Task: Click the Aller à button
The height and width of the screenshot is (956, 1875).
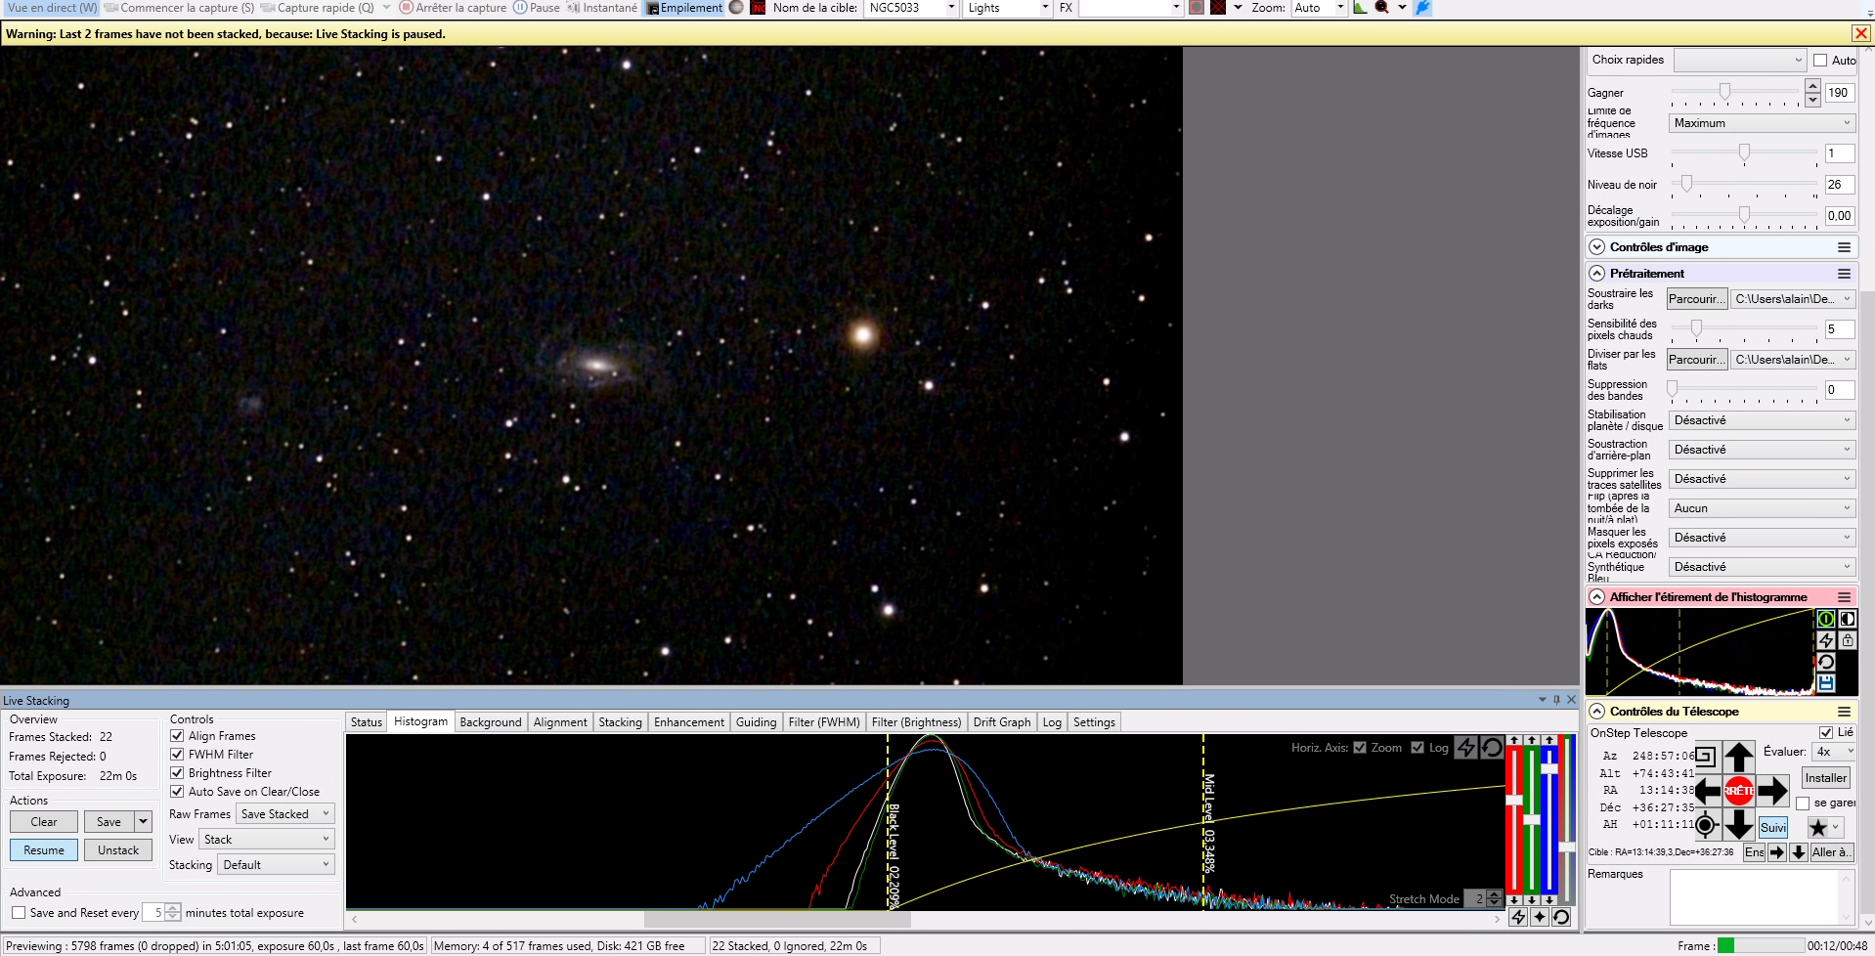Action: (x=1830, y=852)
